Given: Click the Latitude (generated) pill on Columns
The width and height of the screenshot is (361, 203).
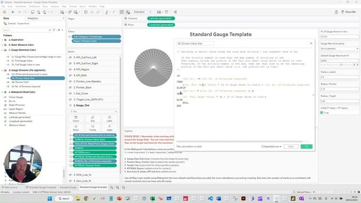Looking at the screenshot, I should click(161, 19).
